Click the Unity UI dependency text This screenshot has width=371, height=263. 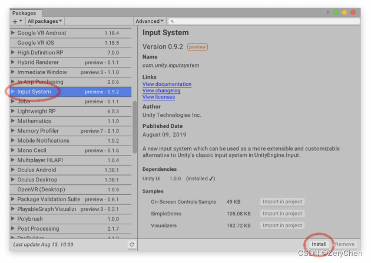point(151,178)
